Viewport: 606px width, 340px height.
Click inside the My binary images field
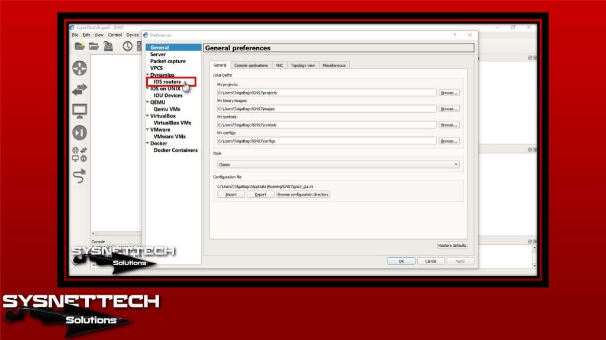click(x=327, y=109)
